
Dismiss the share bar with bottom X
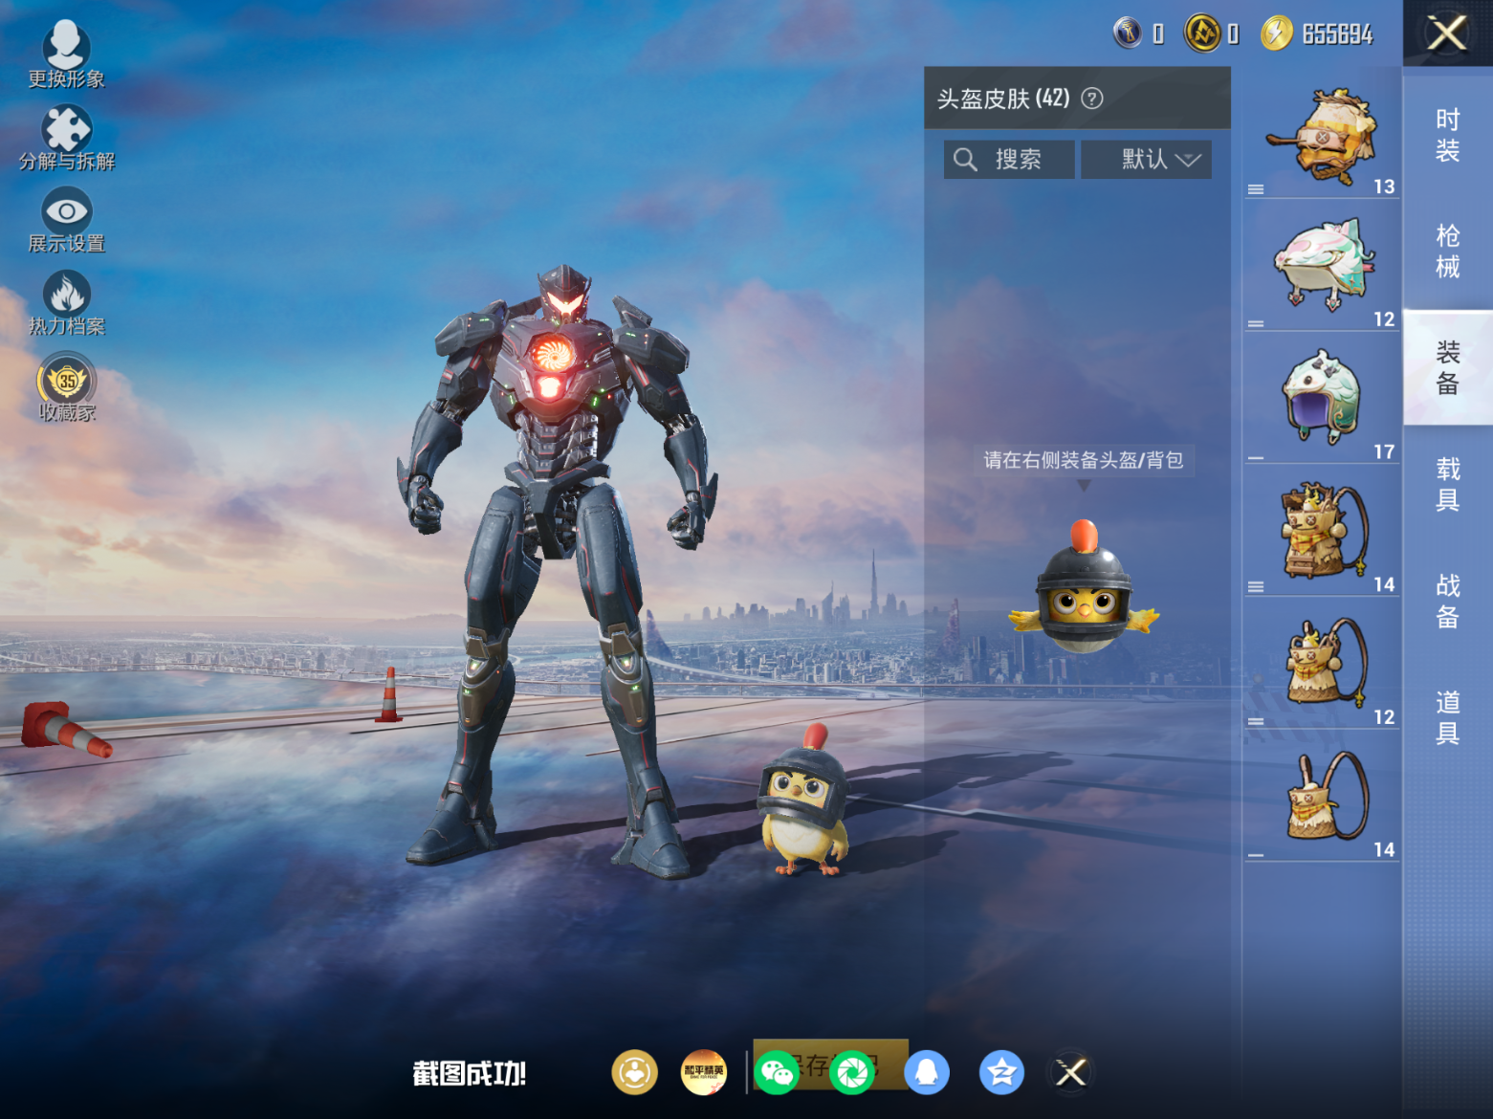(1070, 1072)
